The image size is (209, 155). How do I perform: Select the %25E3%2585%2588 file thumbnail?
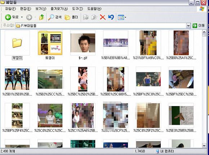coord(181,115)
